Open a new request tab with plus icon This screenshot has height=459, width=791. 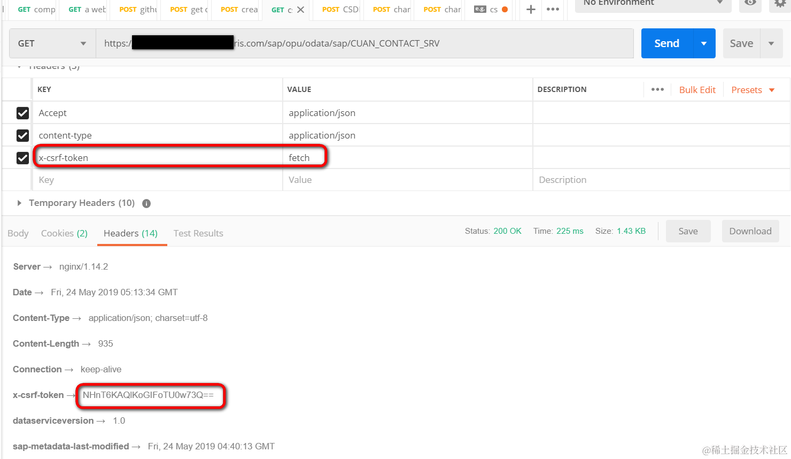coord(531,9)
